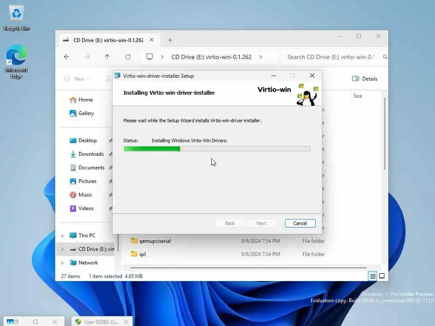Viewport: 435px width, 326px height.
Task: Expand the Network tree node
Action: tap(62, 263)
